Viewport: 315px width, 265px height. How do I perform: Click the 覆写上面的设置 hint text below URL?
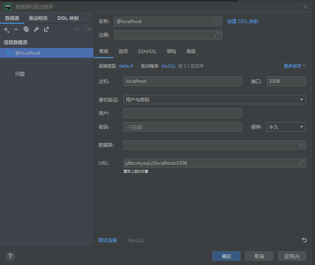(136, 171)
